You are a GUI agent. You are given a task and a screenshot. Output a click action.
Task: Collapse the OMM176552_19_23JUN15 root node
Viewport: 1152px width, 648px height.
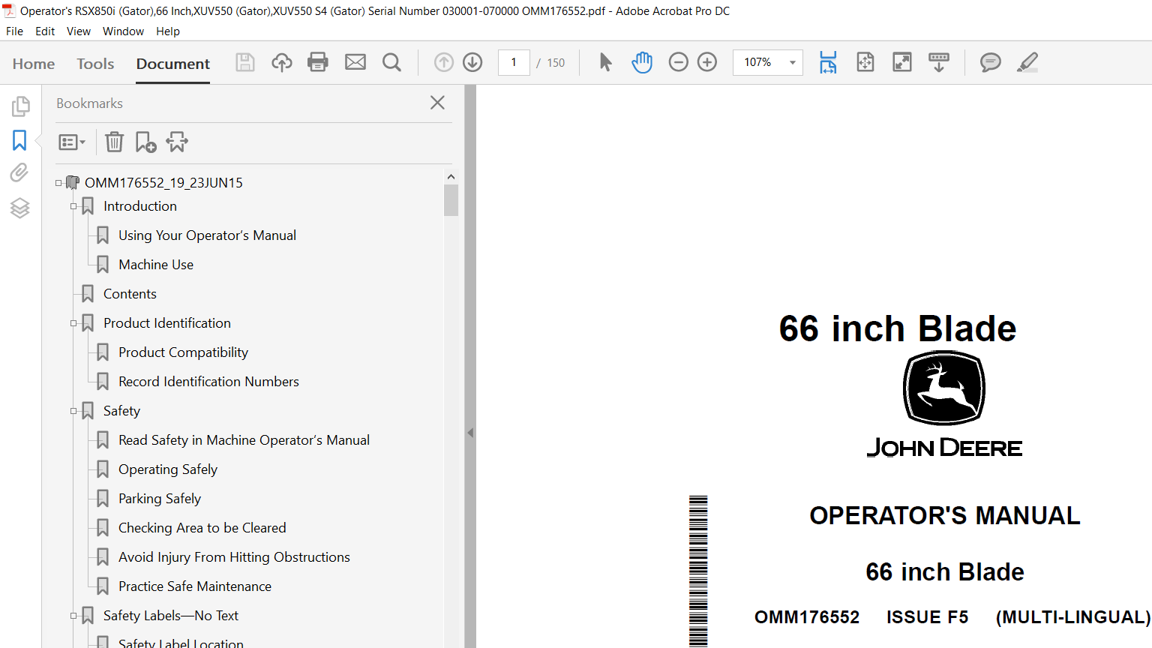click(58, 183)
